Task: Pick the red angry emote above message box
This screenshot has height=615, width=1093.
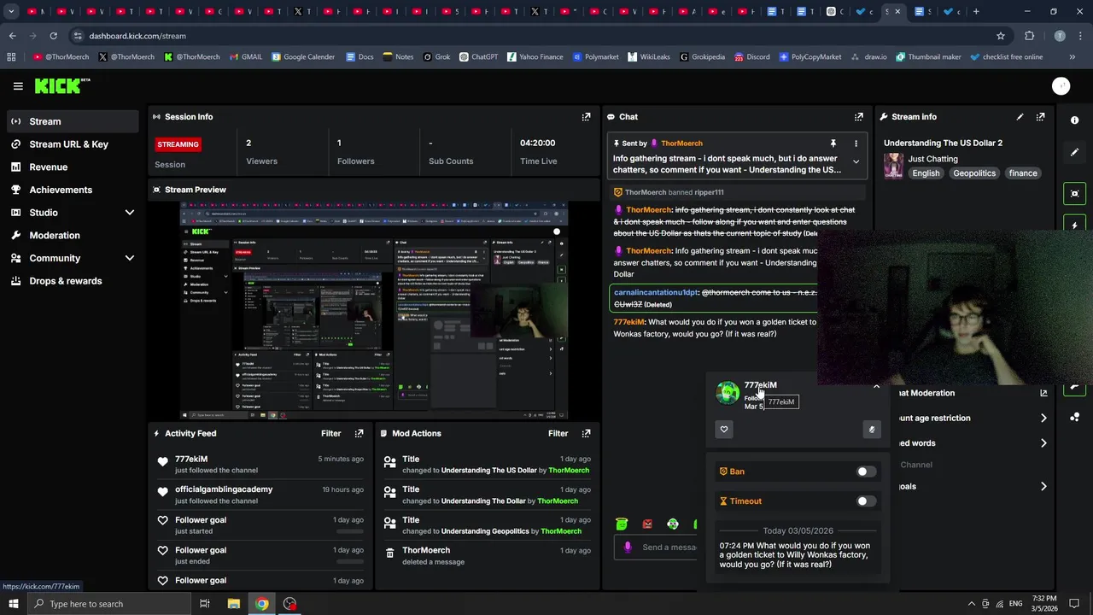Action: (x=647, y=524)
